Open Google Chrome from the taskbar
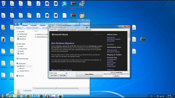The image size is (175, 98). [x=9, y=96]
